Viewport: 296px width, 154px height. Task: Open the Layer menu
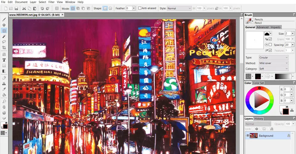[x=33, y=2]
